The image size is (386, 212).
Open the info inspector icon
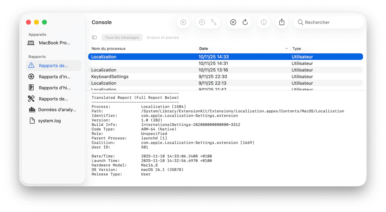click(x=263, y=22)
